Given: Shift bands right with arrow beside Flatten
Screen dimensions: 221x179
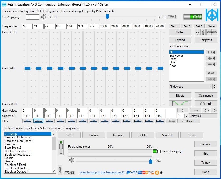Looking at the screenshot, I should [x=214, y=32].
